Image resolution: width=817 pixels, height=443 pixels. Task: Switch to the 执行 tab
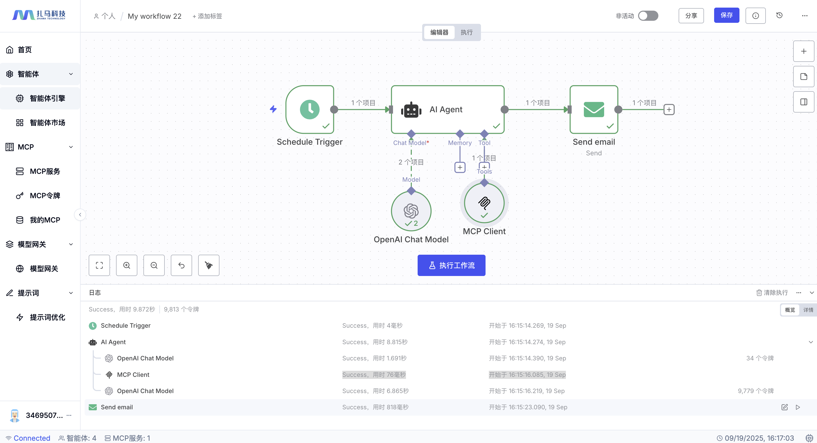pos(467,32)
